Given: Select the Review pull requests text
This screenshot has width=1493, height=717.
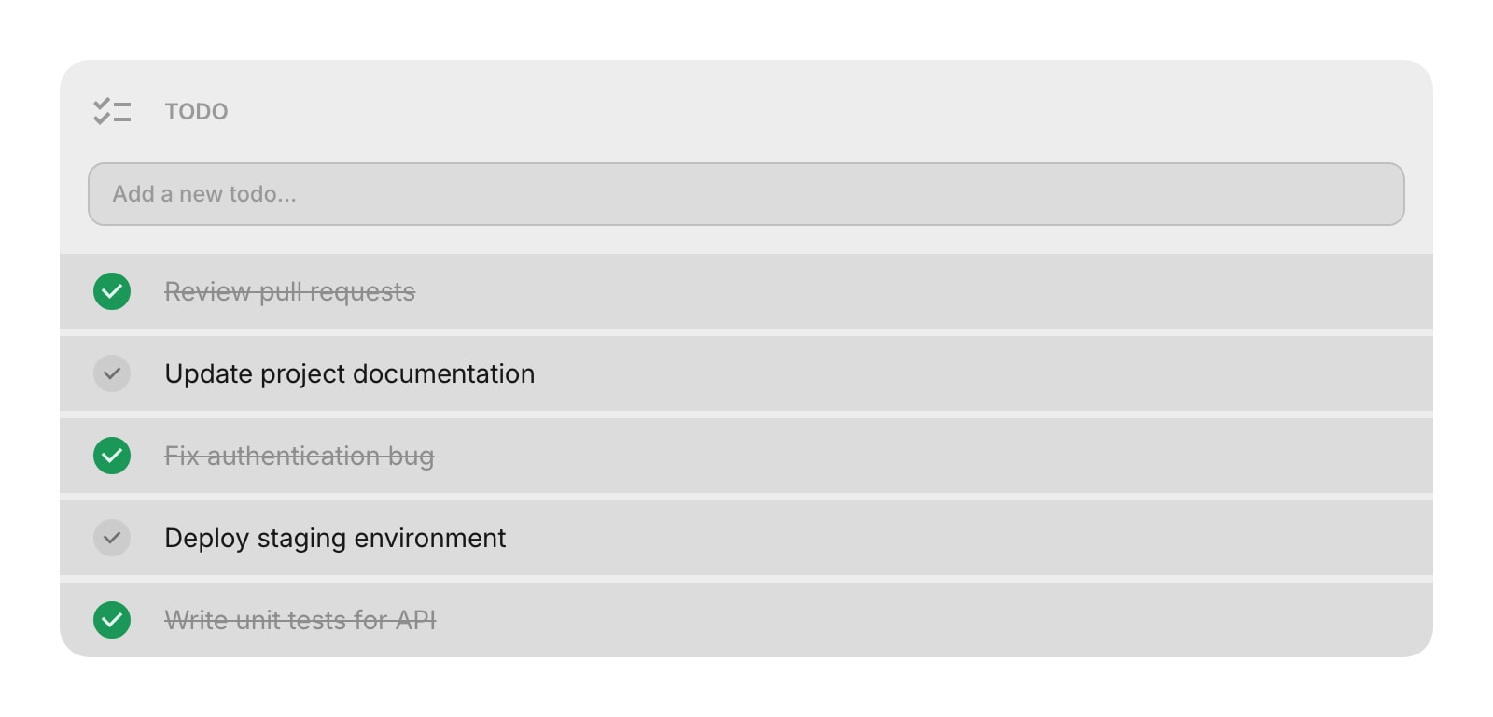Looking at the screenshot, I should pyautogui.click(x=289, y=292).
